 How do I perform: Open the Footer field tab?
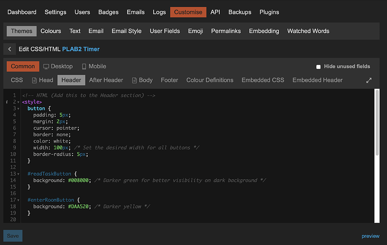click(x=169, y=81)
